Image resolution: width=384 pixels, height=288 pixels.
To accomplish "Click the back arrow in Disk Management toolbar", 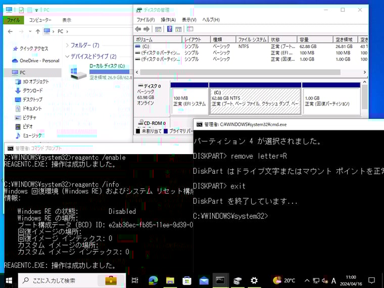I will point(138,29).
